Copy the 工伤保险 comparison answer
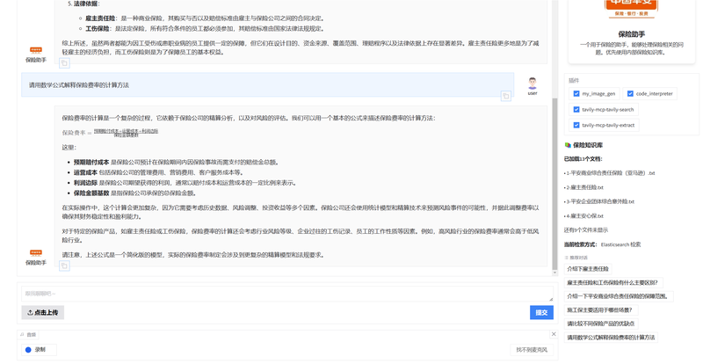The height and width of the screenshot is (364, 703). pos(64,63)
